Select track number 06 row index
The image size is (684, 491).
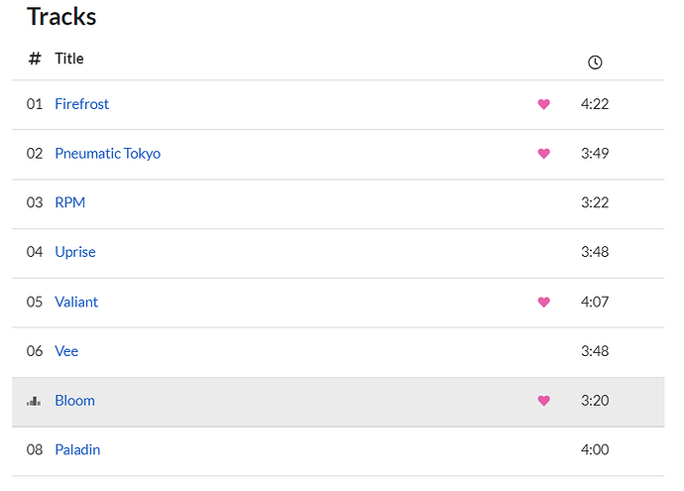coord(35,351)
